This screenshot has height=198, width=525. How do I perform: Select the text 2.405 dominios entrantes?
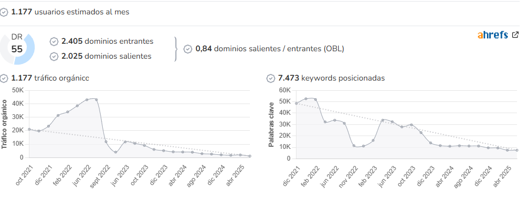point(108,42)
